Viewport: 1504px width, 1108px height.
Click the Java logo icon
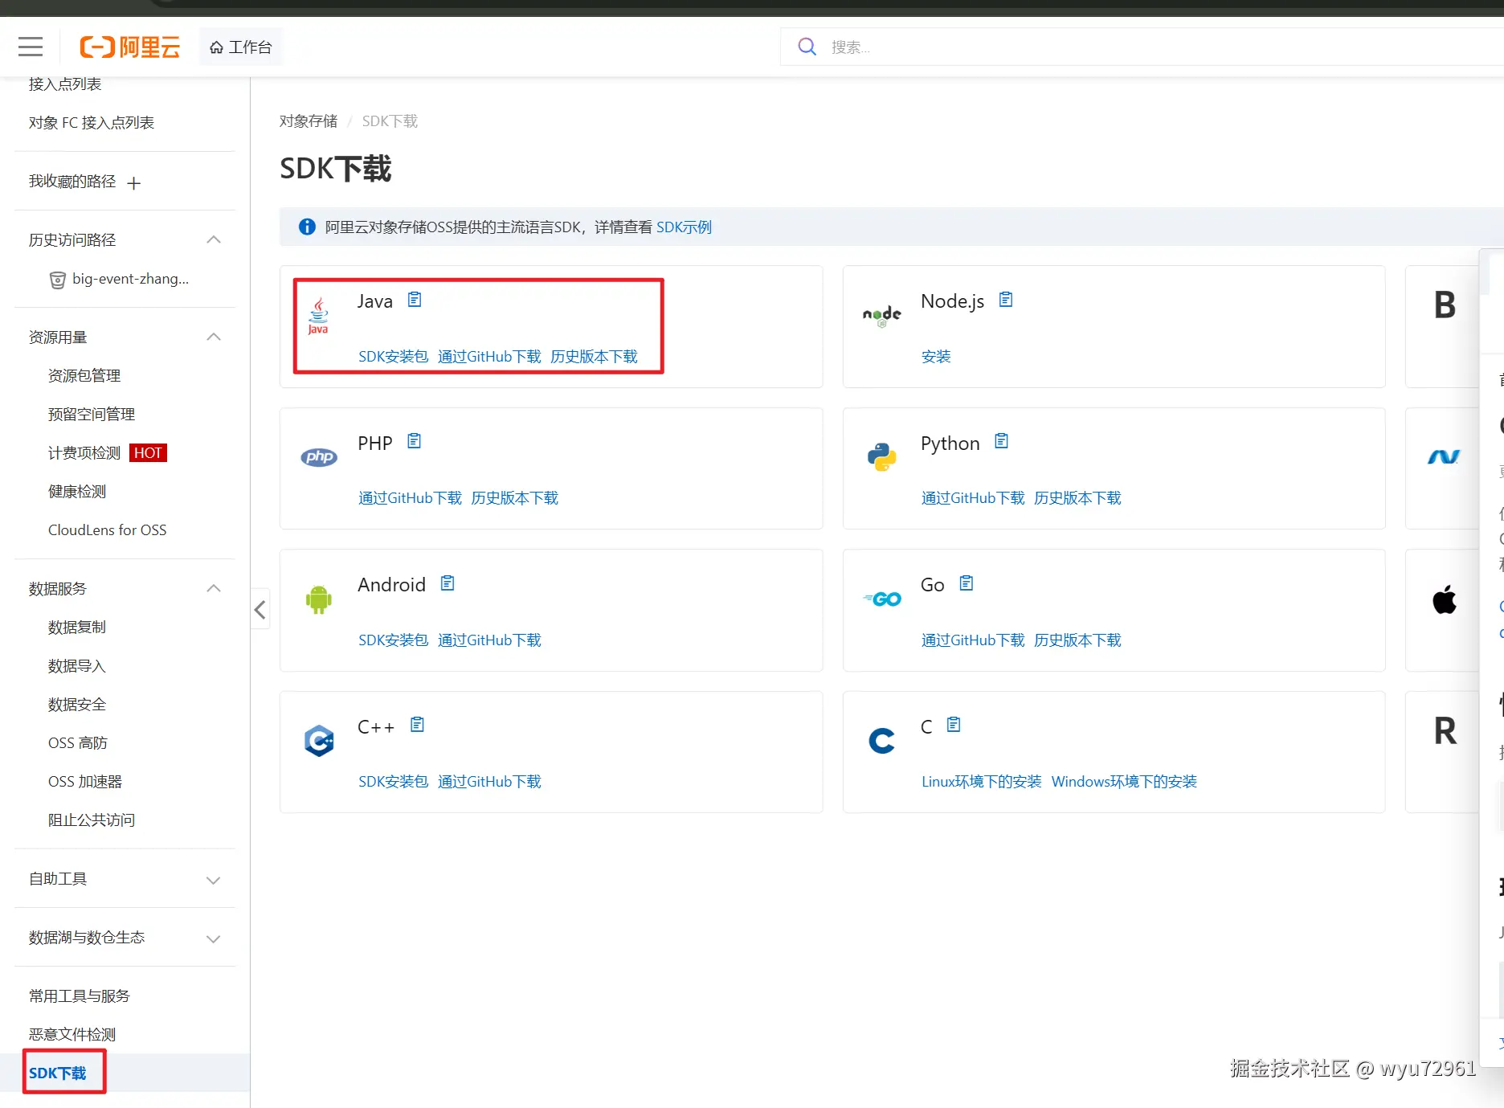319,316
